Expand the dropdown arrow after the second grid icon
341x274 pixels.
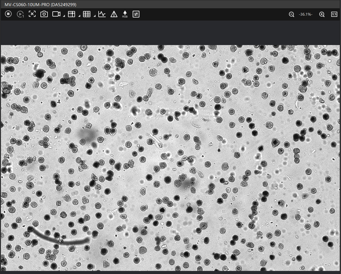[x=94, y=16]
